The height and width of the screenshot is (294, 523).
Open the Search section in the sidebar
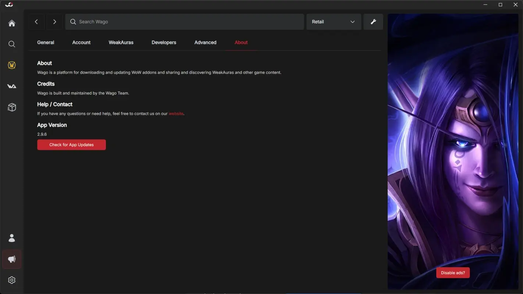point(11,44)
